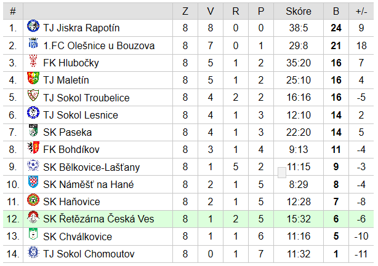Click the FK Bohdíkov shield emblem
The height and width of the screenshot is (266, 378).
[33, 147]
